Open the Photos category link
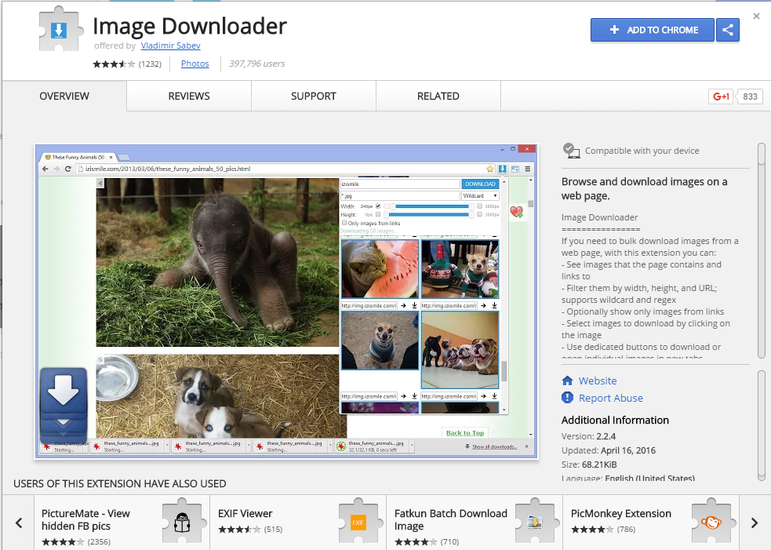This screenshot has height=550, width=771. click(x=195, y=64)
